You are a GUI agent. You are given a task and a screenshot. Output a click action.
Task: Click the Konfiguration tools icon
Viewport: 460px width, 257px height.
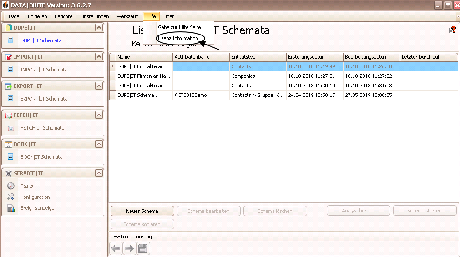11,197
